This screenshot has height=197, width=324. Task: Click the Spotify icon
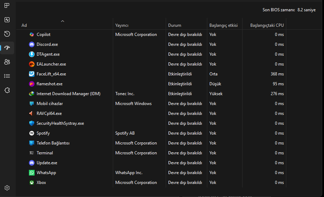tap(32, 133)
